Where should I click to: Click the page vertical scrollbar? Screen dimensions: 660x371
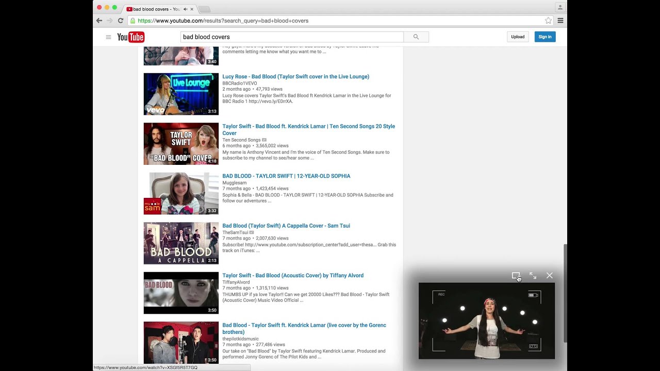click(x=565, y=293)
